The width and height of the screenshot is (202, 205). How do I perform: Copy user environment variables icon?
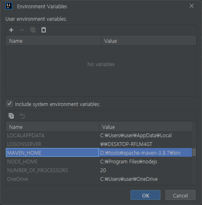[33, 30]
